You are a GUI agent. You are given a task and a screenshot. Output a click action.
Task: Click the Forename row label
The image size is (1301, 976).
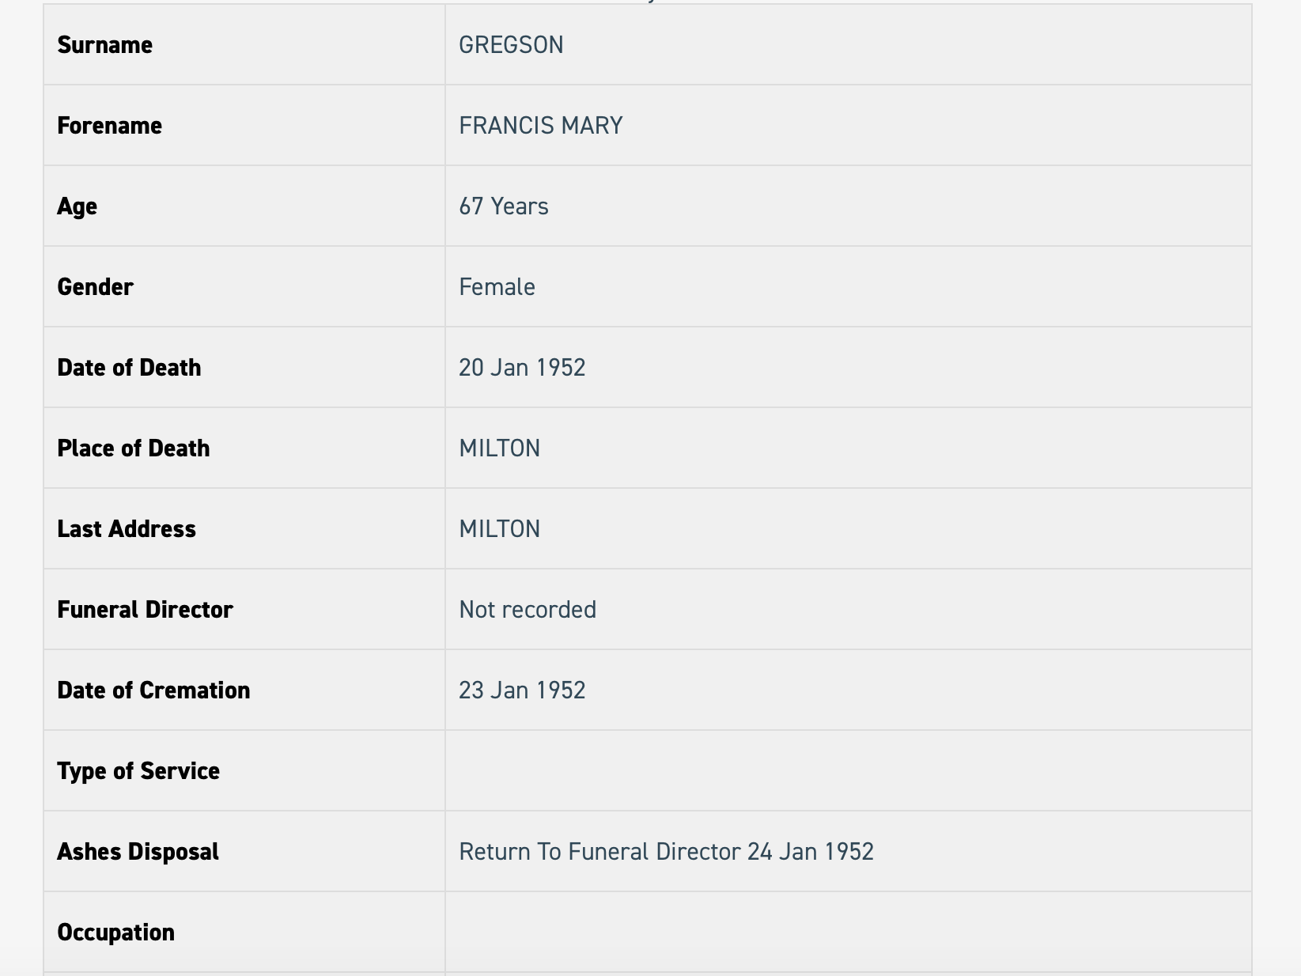[x=110, y=126]
